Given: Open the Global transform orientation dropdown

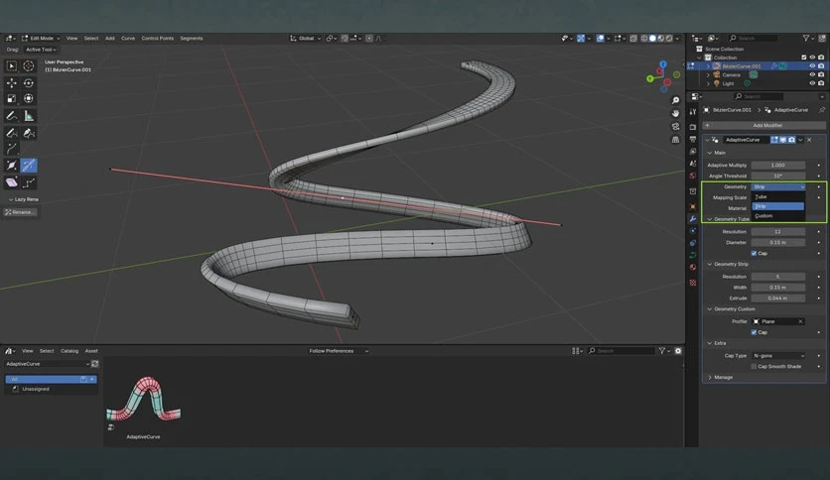Looking at the screenshot, I should (x=306, y=38).
